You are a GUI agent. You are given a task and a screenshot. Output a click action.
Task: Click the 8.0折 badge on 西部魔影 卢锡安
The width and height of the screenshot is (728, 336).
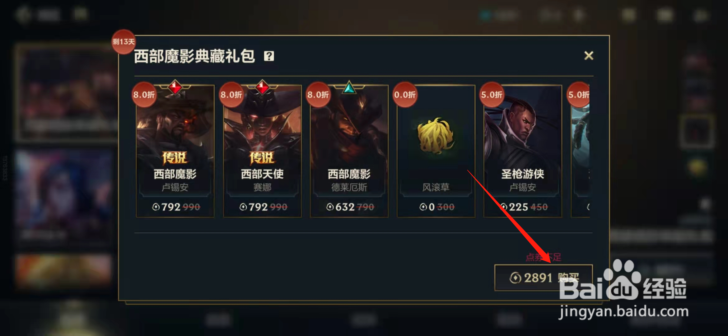[x=144, y=95]
